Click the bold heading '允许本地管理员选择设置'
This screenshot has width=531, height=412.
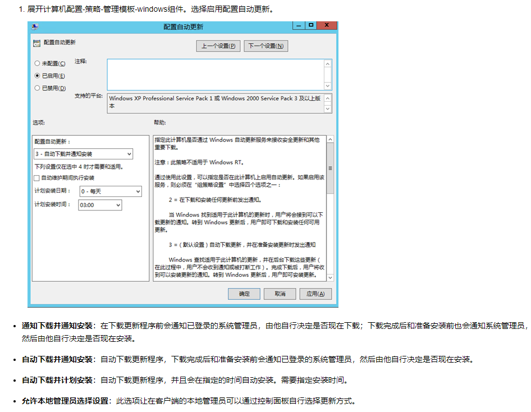point(65,401)
